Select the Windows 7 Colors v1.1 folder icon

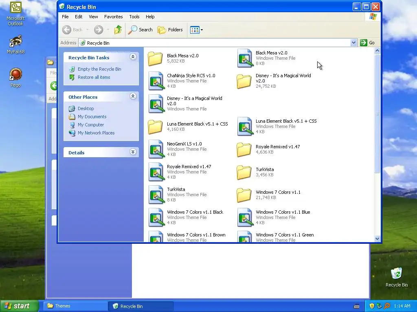[x=244, y=195]
